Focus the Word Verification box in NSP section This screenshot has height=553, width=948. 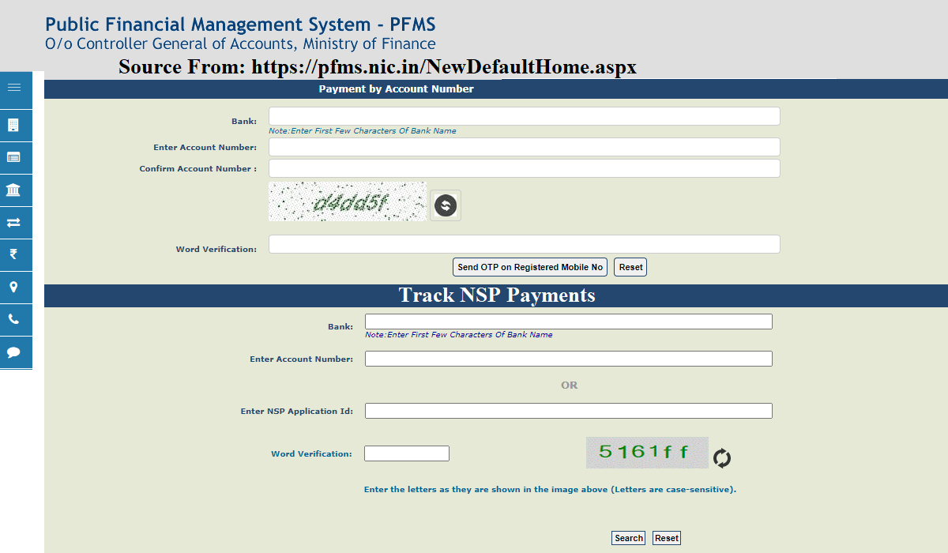[x=406, y=453]
